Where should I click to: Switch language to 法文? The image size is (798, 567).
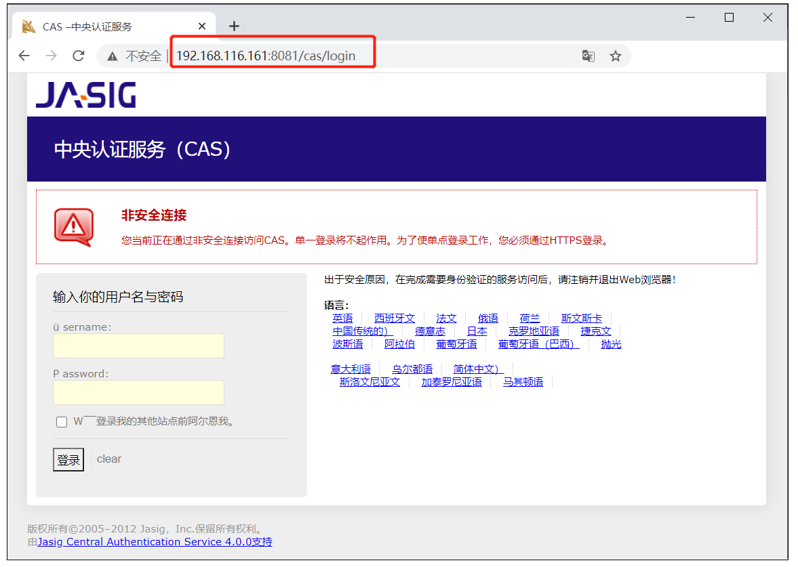pyautogui.click(x=446, y=318)
